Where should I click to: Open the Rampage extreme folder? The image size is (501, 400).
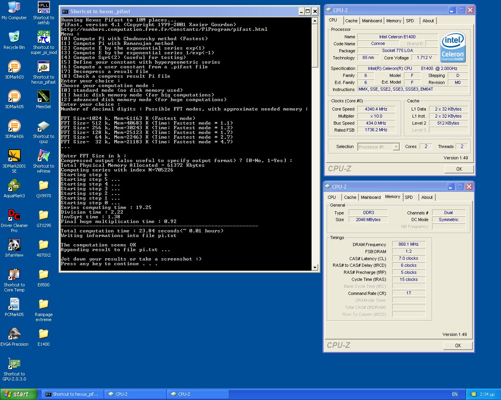point(43,310)
